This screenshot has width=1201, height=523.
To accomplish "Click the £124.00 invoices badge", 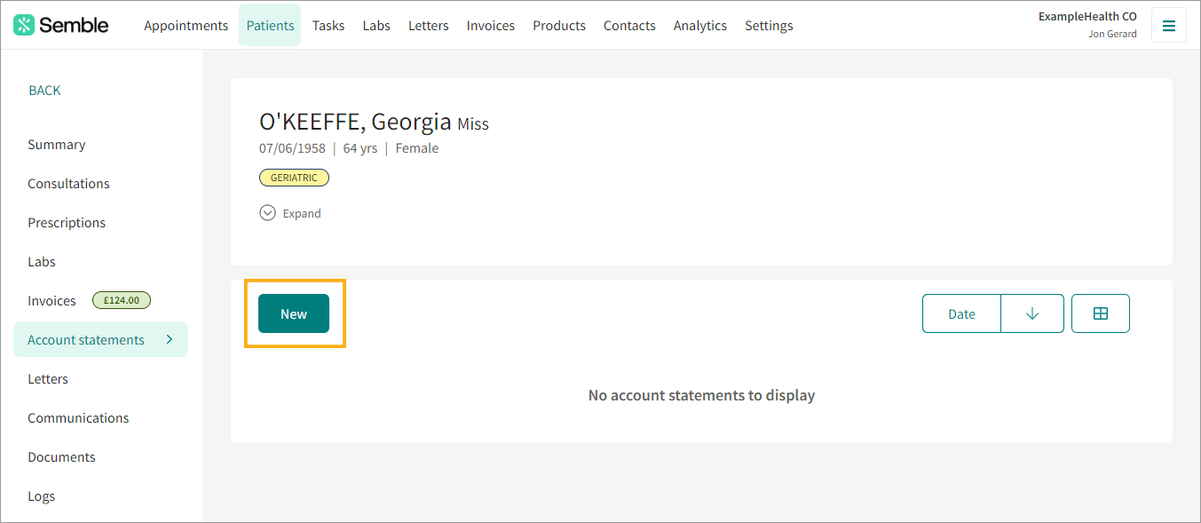I will coord(122,300).
